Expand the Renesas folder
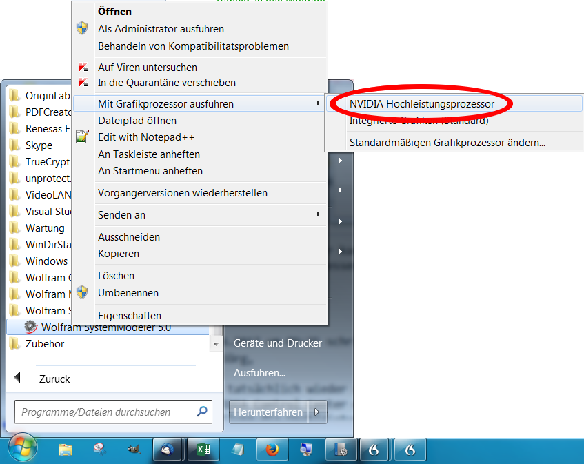Viewport: 584px width, 464px height. click(39, 128)
